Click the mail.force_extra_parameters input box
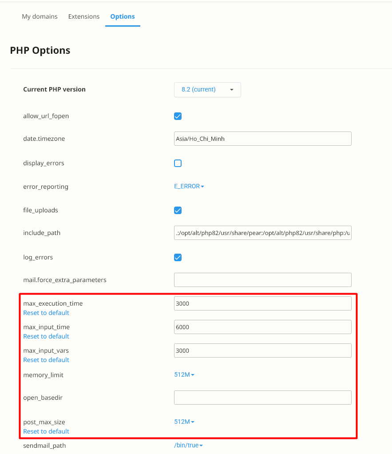 (x=262, y=280)
